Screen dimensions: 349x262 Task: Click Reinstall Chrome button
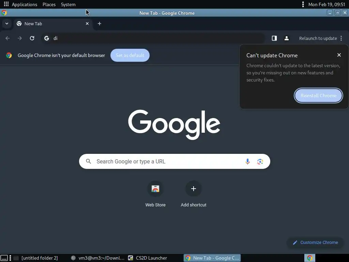318,96
